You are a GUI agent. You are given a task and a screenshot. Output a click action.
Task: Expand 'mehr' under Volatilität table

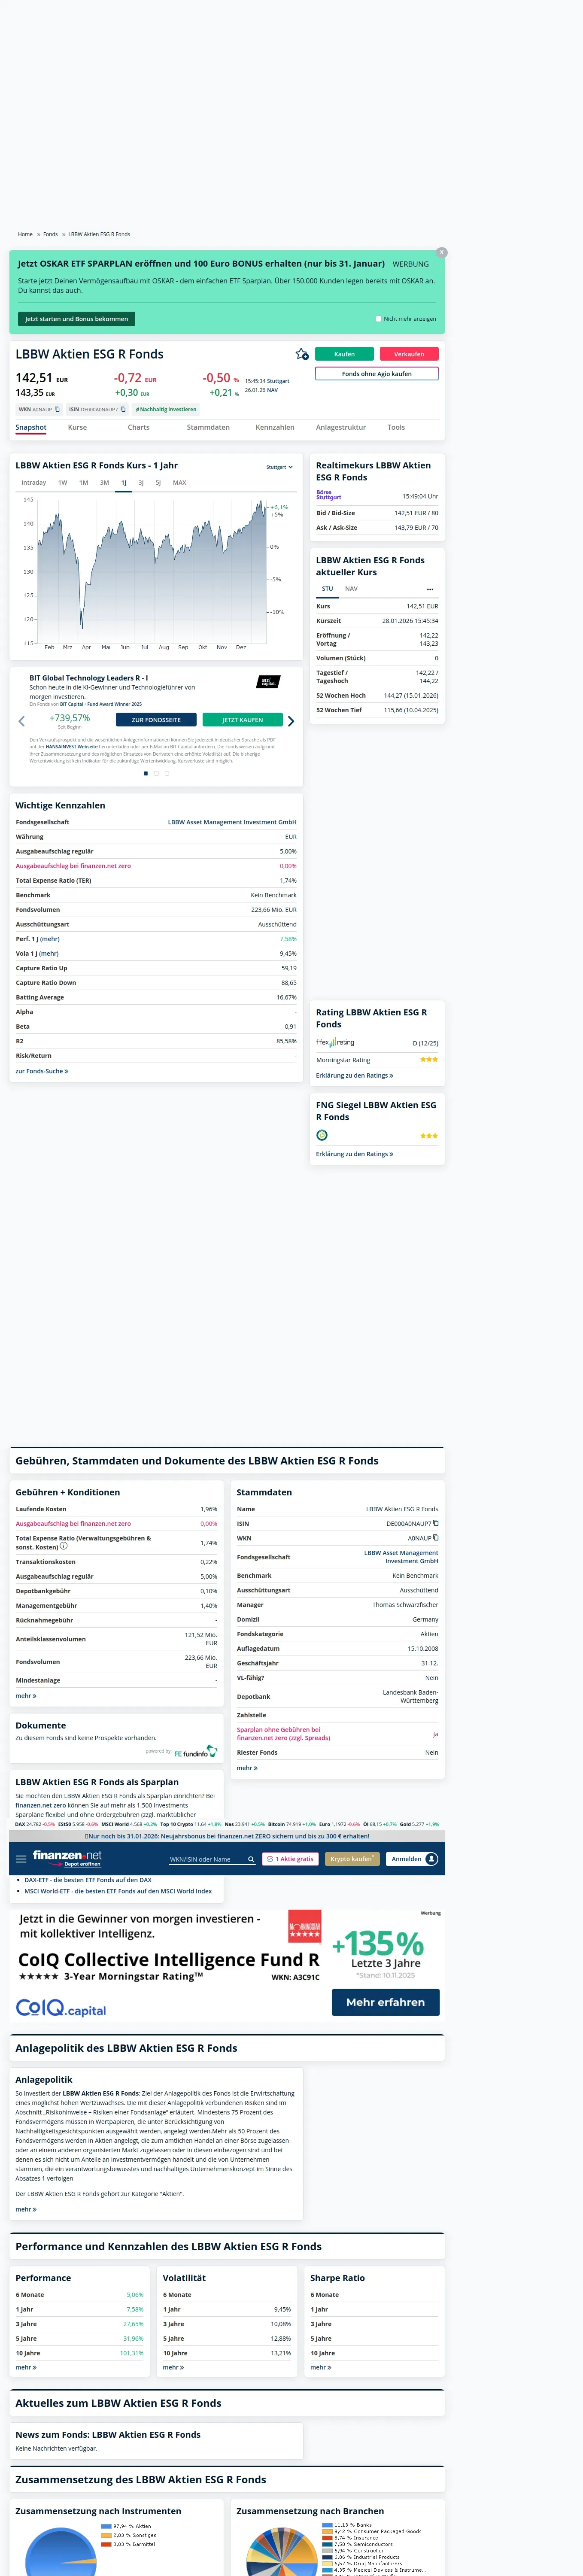[174, 2367]
